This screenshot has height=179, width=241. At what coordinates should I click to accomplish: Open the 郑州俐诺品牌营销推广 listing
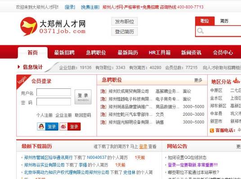click(130, 107)
